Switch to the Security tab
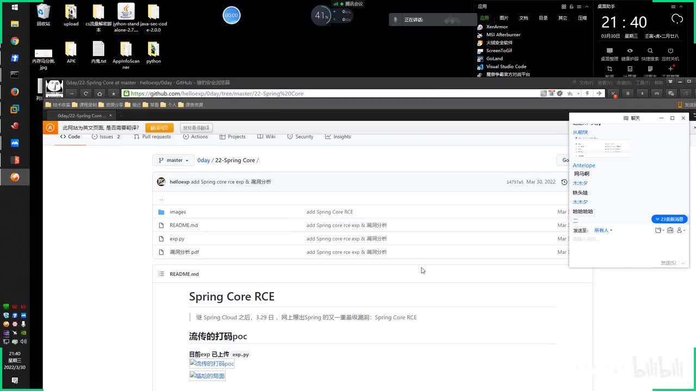 tap(300, 137)
